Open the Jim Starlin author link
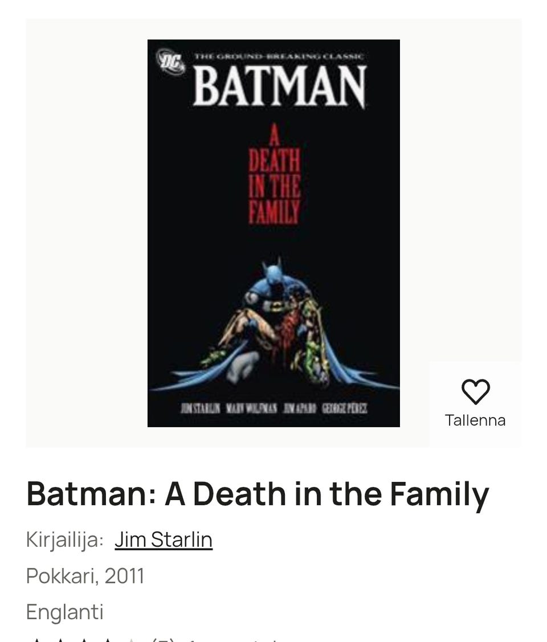This screenshot has height=642, width=547. 164,539
